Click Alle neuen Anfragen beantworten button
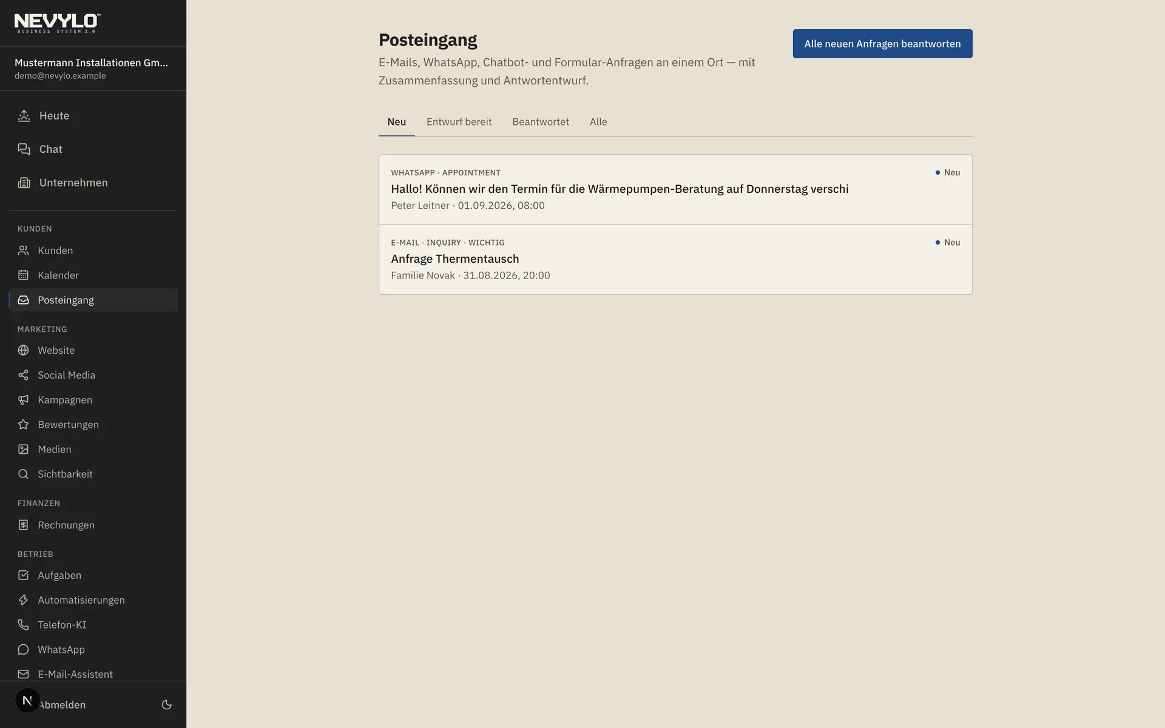The image size is (1165, 728). [x=882, y=44]
